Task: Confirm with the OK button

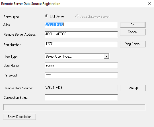Action: coord(132,25)
